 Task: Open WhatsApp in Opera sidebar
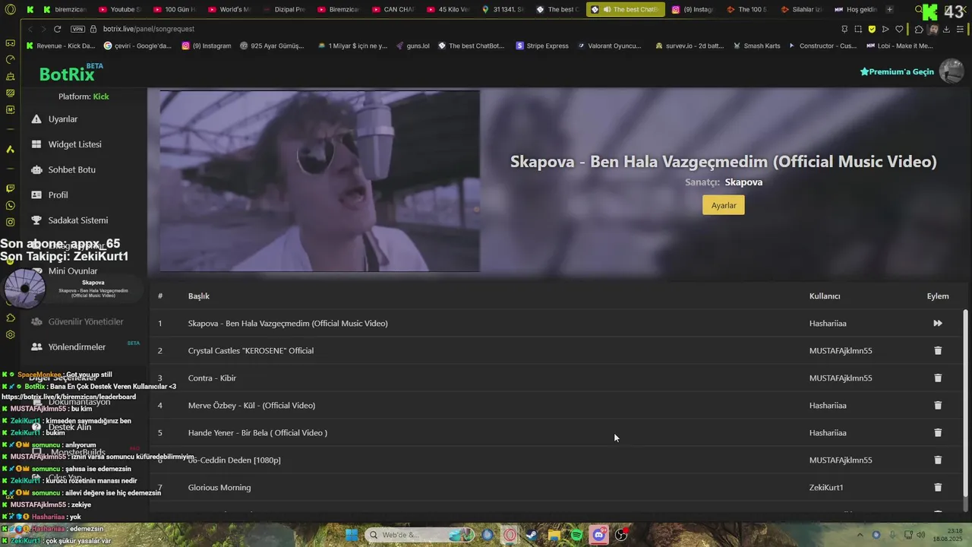[x=10, y=205]
